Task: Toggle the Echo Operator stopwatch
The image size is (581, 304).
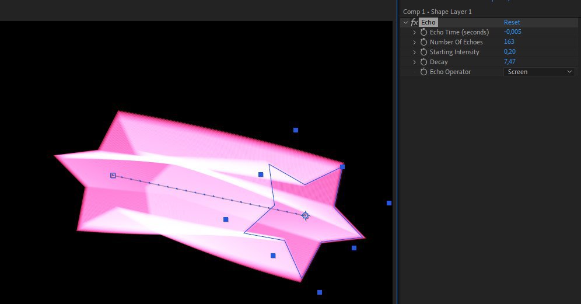Action: point(424,72)
